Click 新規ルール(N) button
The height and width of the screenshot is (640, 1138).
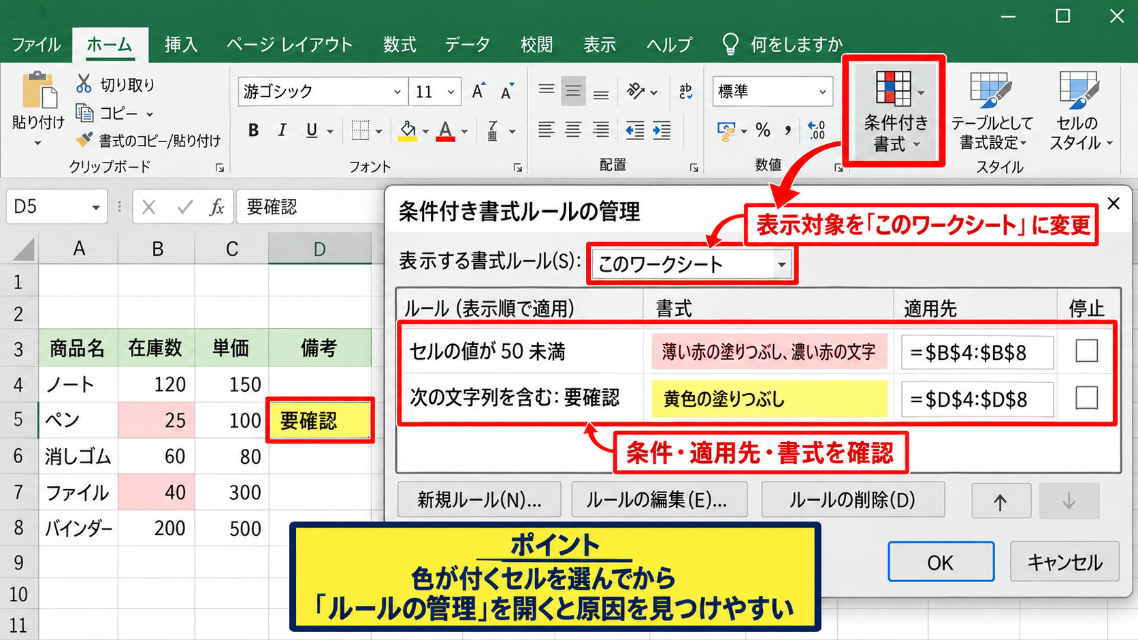479,500
